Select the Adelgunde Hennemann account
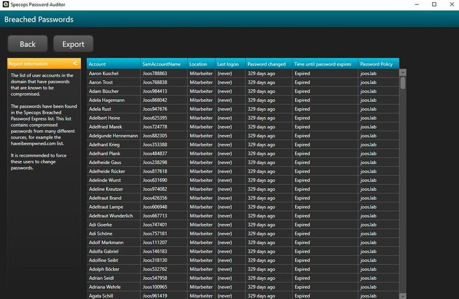This screenshot has width=459, height=299. pos(113,136)
